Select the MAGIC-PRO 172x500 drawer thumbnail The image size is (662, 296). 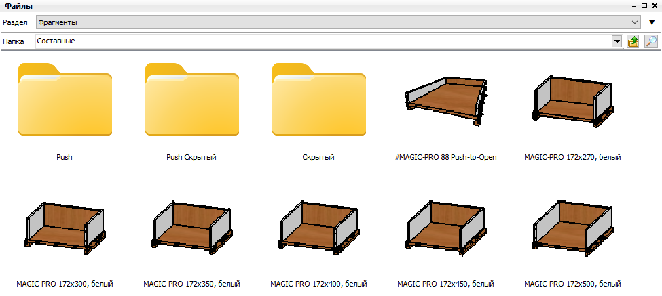click(572, 228)
